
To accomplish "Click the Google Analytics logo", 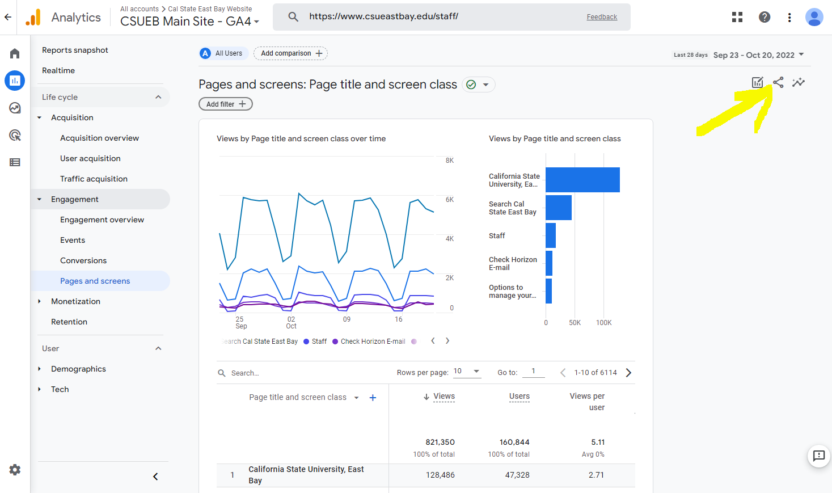I will (33, 17).
